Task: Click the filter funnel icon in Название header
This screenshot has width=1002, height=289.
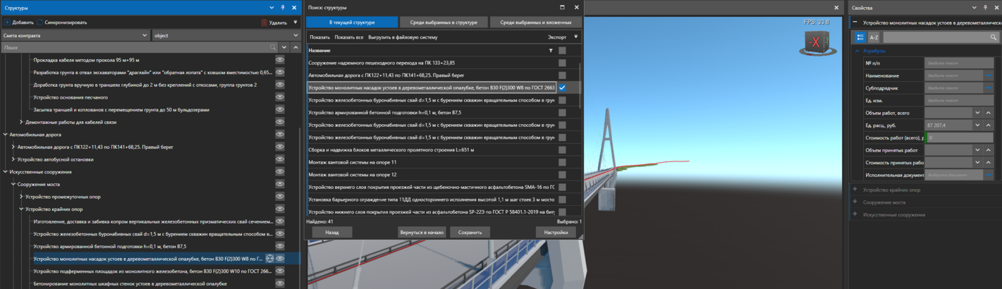Action: (x=551, y=51)
